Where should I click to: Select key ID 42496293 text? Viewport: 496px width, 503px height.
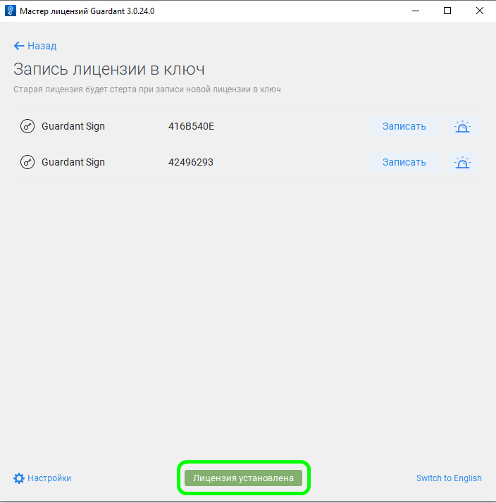point(190,162)
